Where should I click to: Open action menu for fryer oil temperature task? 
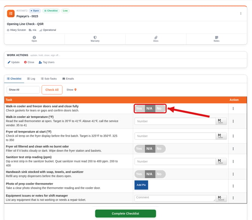click(233, 136)
